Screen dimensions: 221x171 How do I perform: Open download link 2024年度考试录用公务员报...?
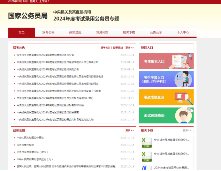click(172, 168)
